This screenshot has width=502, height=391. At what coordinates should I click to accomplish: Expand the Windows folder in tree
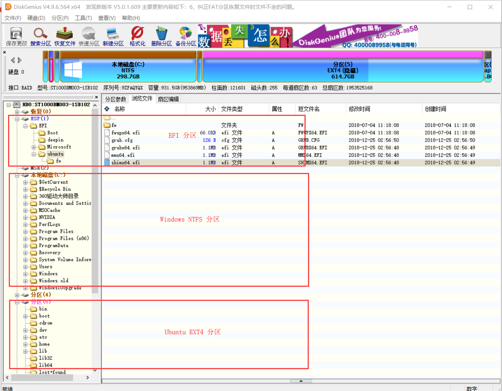(x=26, y=274)
